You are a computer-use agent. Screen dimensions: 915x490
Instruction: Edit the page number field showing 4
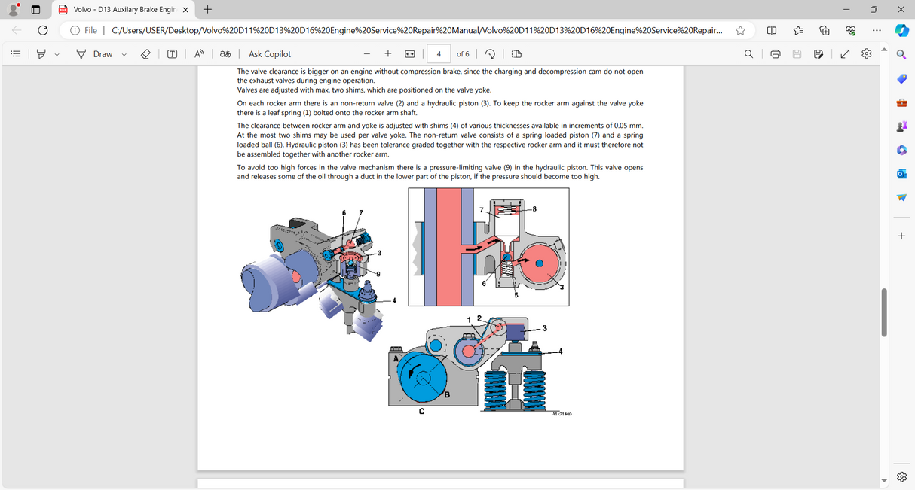[x=438, y=53]
